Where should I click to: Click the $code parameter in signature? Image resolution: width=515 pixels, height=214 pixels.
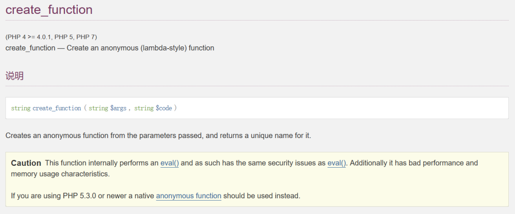pyautogui.click(x=164, y=108)
